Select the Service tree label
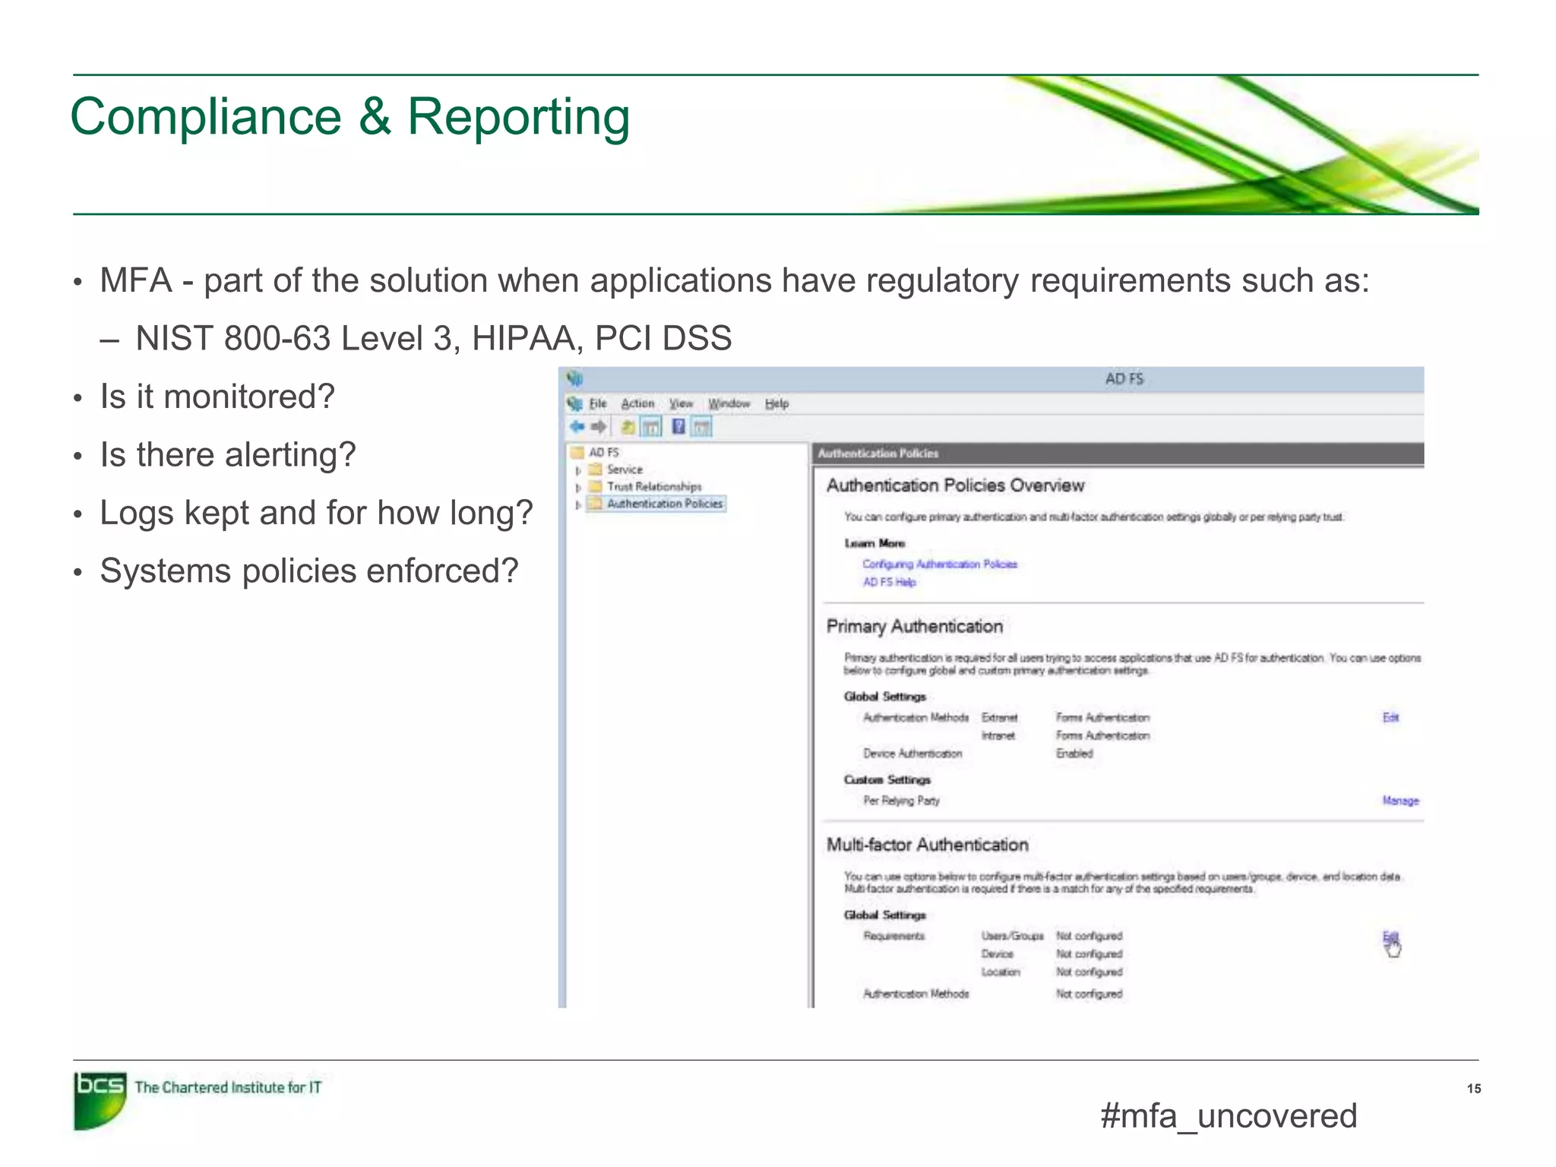Viewport: 1556px width, 1167px height. 625,470
